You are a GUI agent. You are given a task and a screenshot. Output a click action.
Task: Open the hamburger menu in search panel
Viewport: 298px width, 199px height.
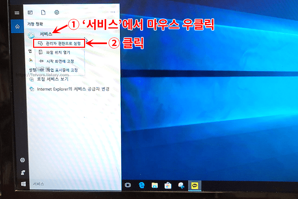point(17,13)
